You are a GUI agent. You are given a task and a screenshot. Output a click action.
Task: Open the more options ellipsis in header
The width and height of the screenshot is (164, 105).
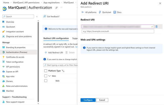(61, 8)
